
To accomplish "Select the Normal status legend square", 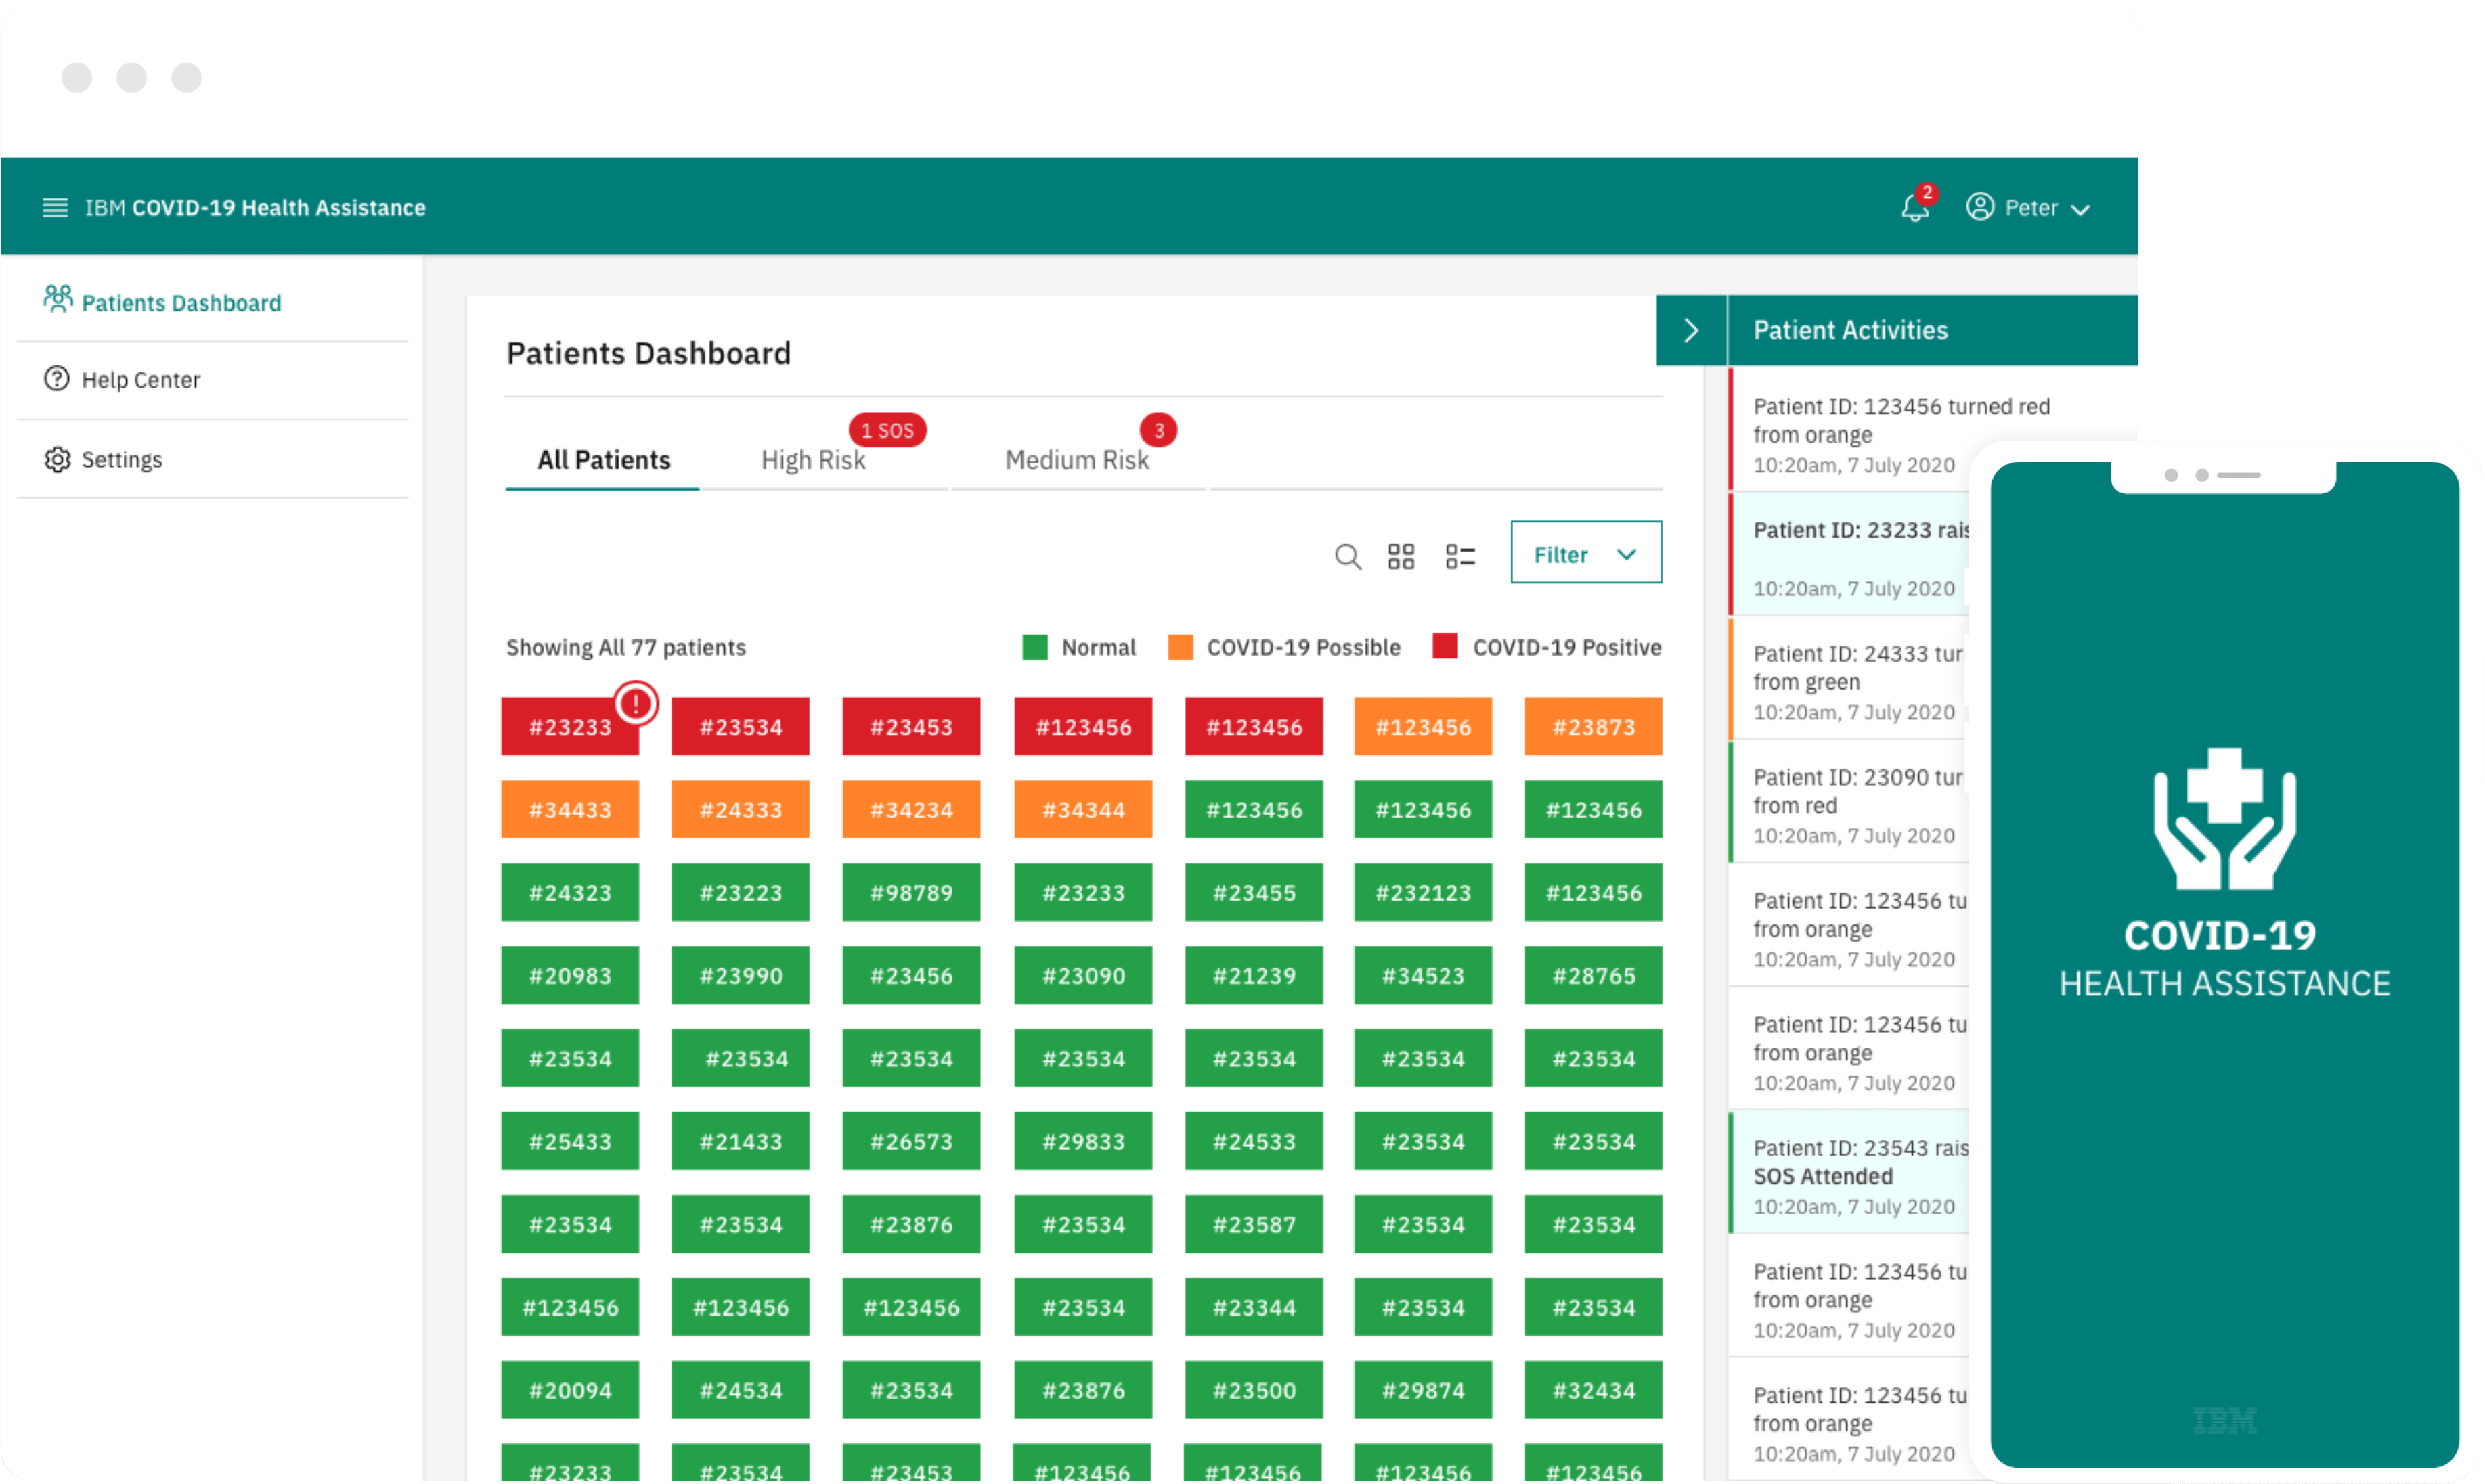I will coord(1034,647).
